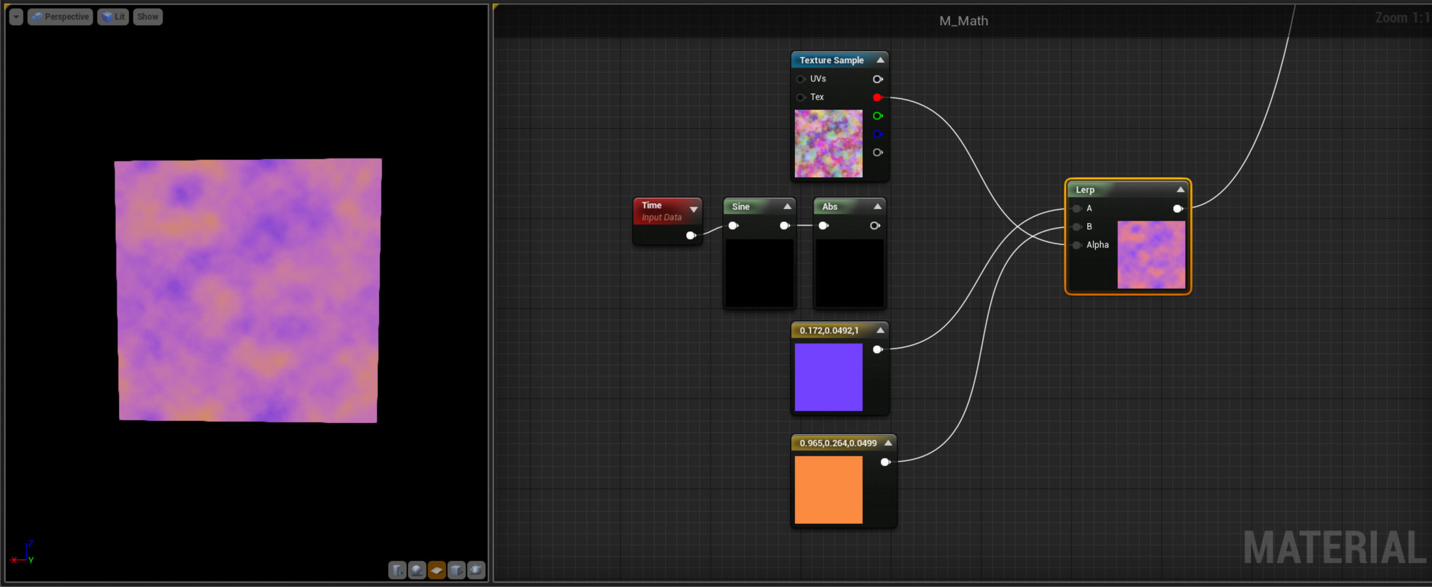Select the cylinder preview mesh icon
This screenshot has height=587, width=1432.
[x=397, y=570]
